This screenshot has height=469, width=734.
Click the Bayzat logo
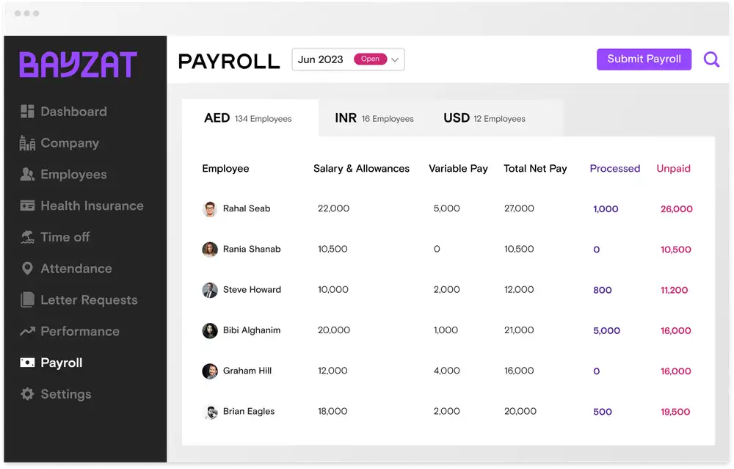pos(78,64)
